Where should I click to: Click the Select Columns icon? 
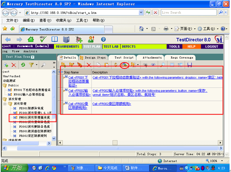pos(172,65)
